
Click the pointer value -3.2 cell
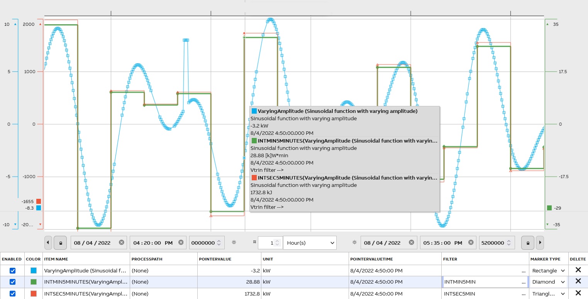tap(229, 270)
